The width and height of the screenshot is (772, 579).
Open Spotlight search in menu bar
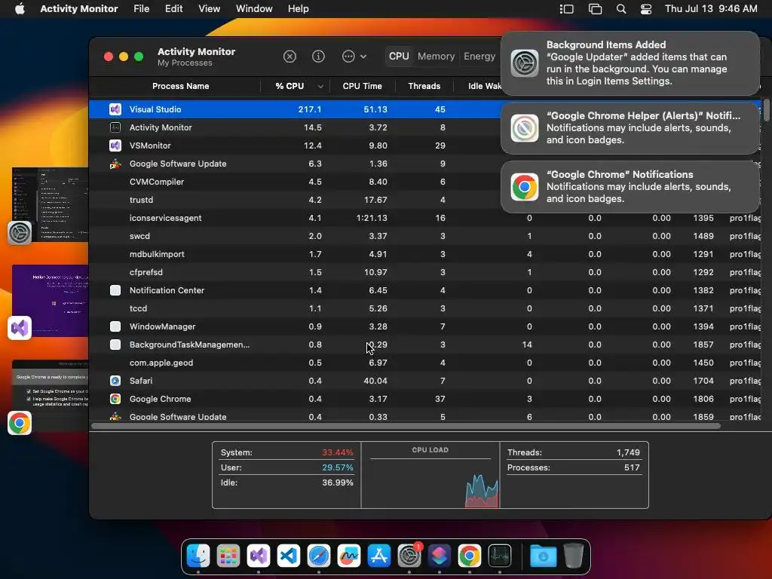tap(621, 9)
